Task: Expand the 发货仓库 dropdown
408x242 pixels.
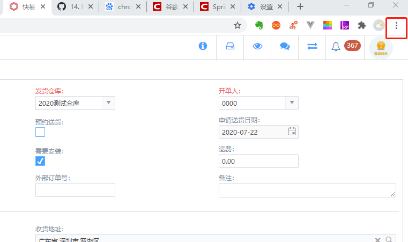Action: pyautogui.click(x=108, y=103)
